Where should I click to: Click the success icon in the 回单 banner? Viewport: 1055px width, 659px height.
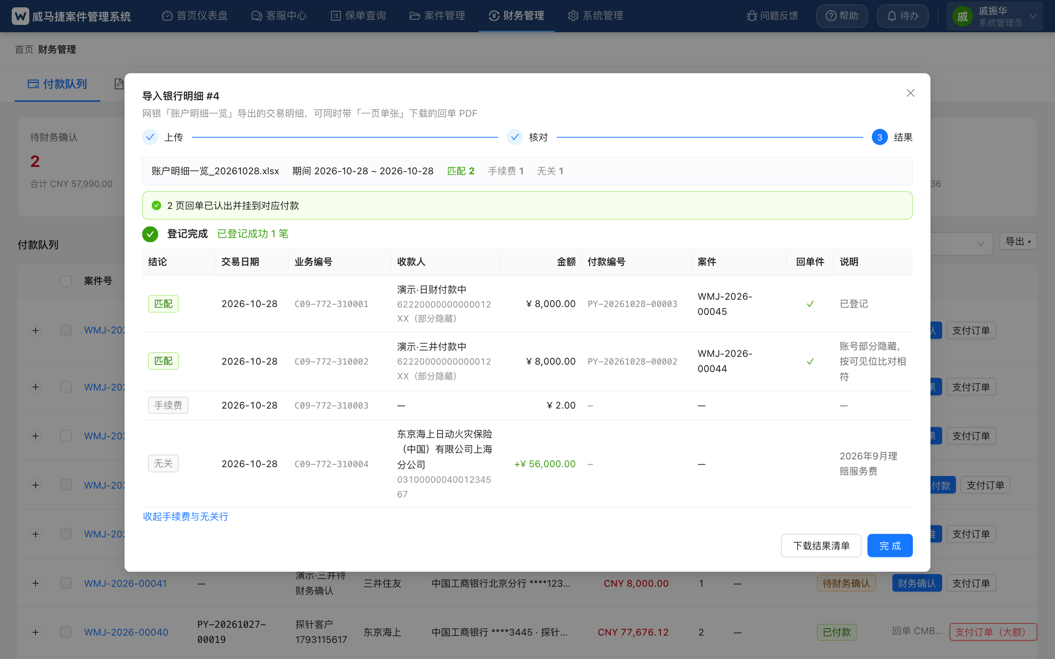[x=156, y=206]
